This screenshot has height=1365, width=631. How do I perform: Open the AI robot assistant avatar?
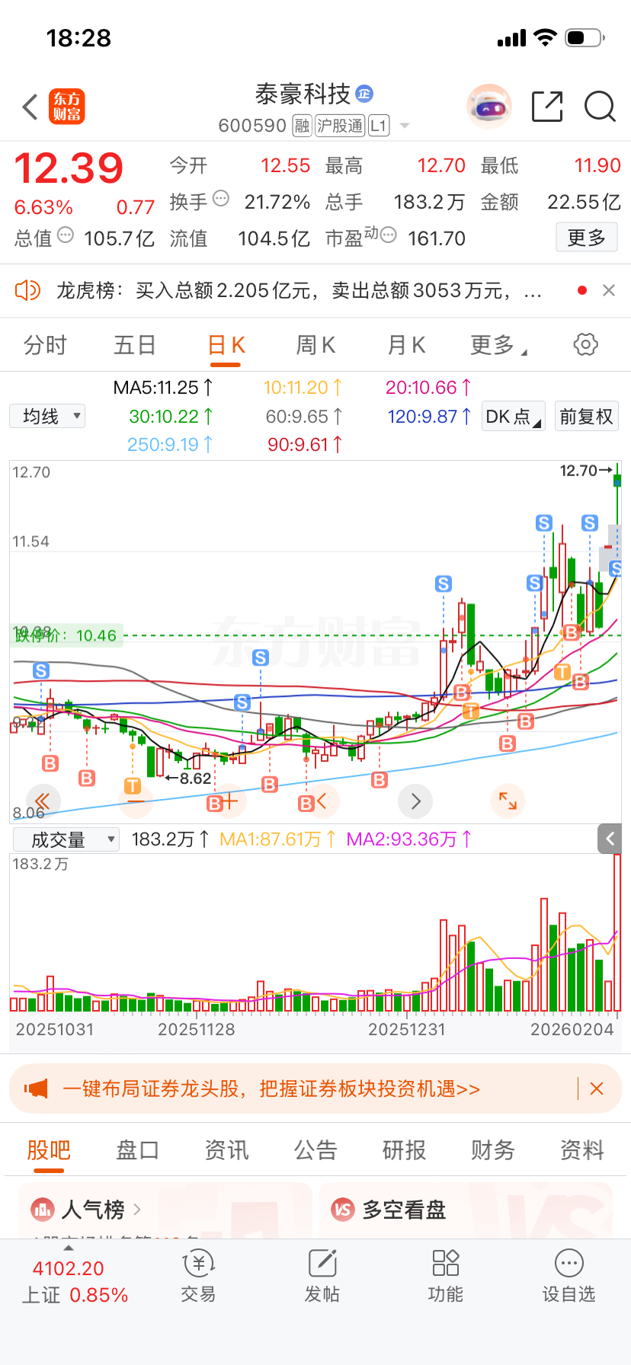(488, 107)
